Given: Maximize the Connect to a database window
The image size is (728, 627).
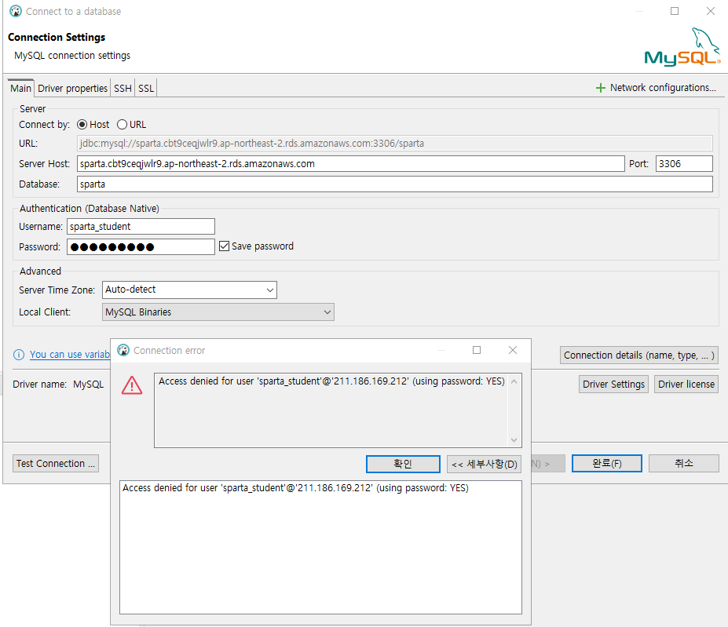Looking at the screenshot, I should pos(675,11).
